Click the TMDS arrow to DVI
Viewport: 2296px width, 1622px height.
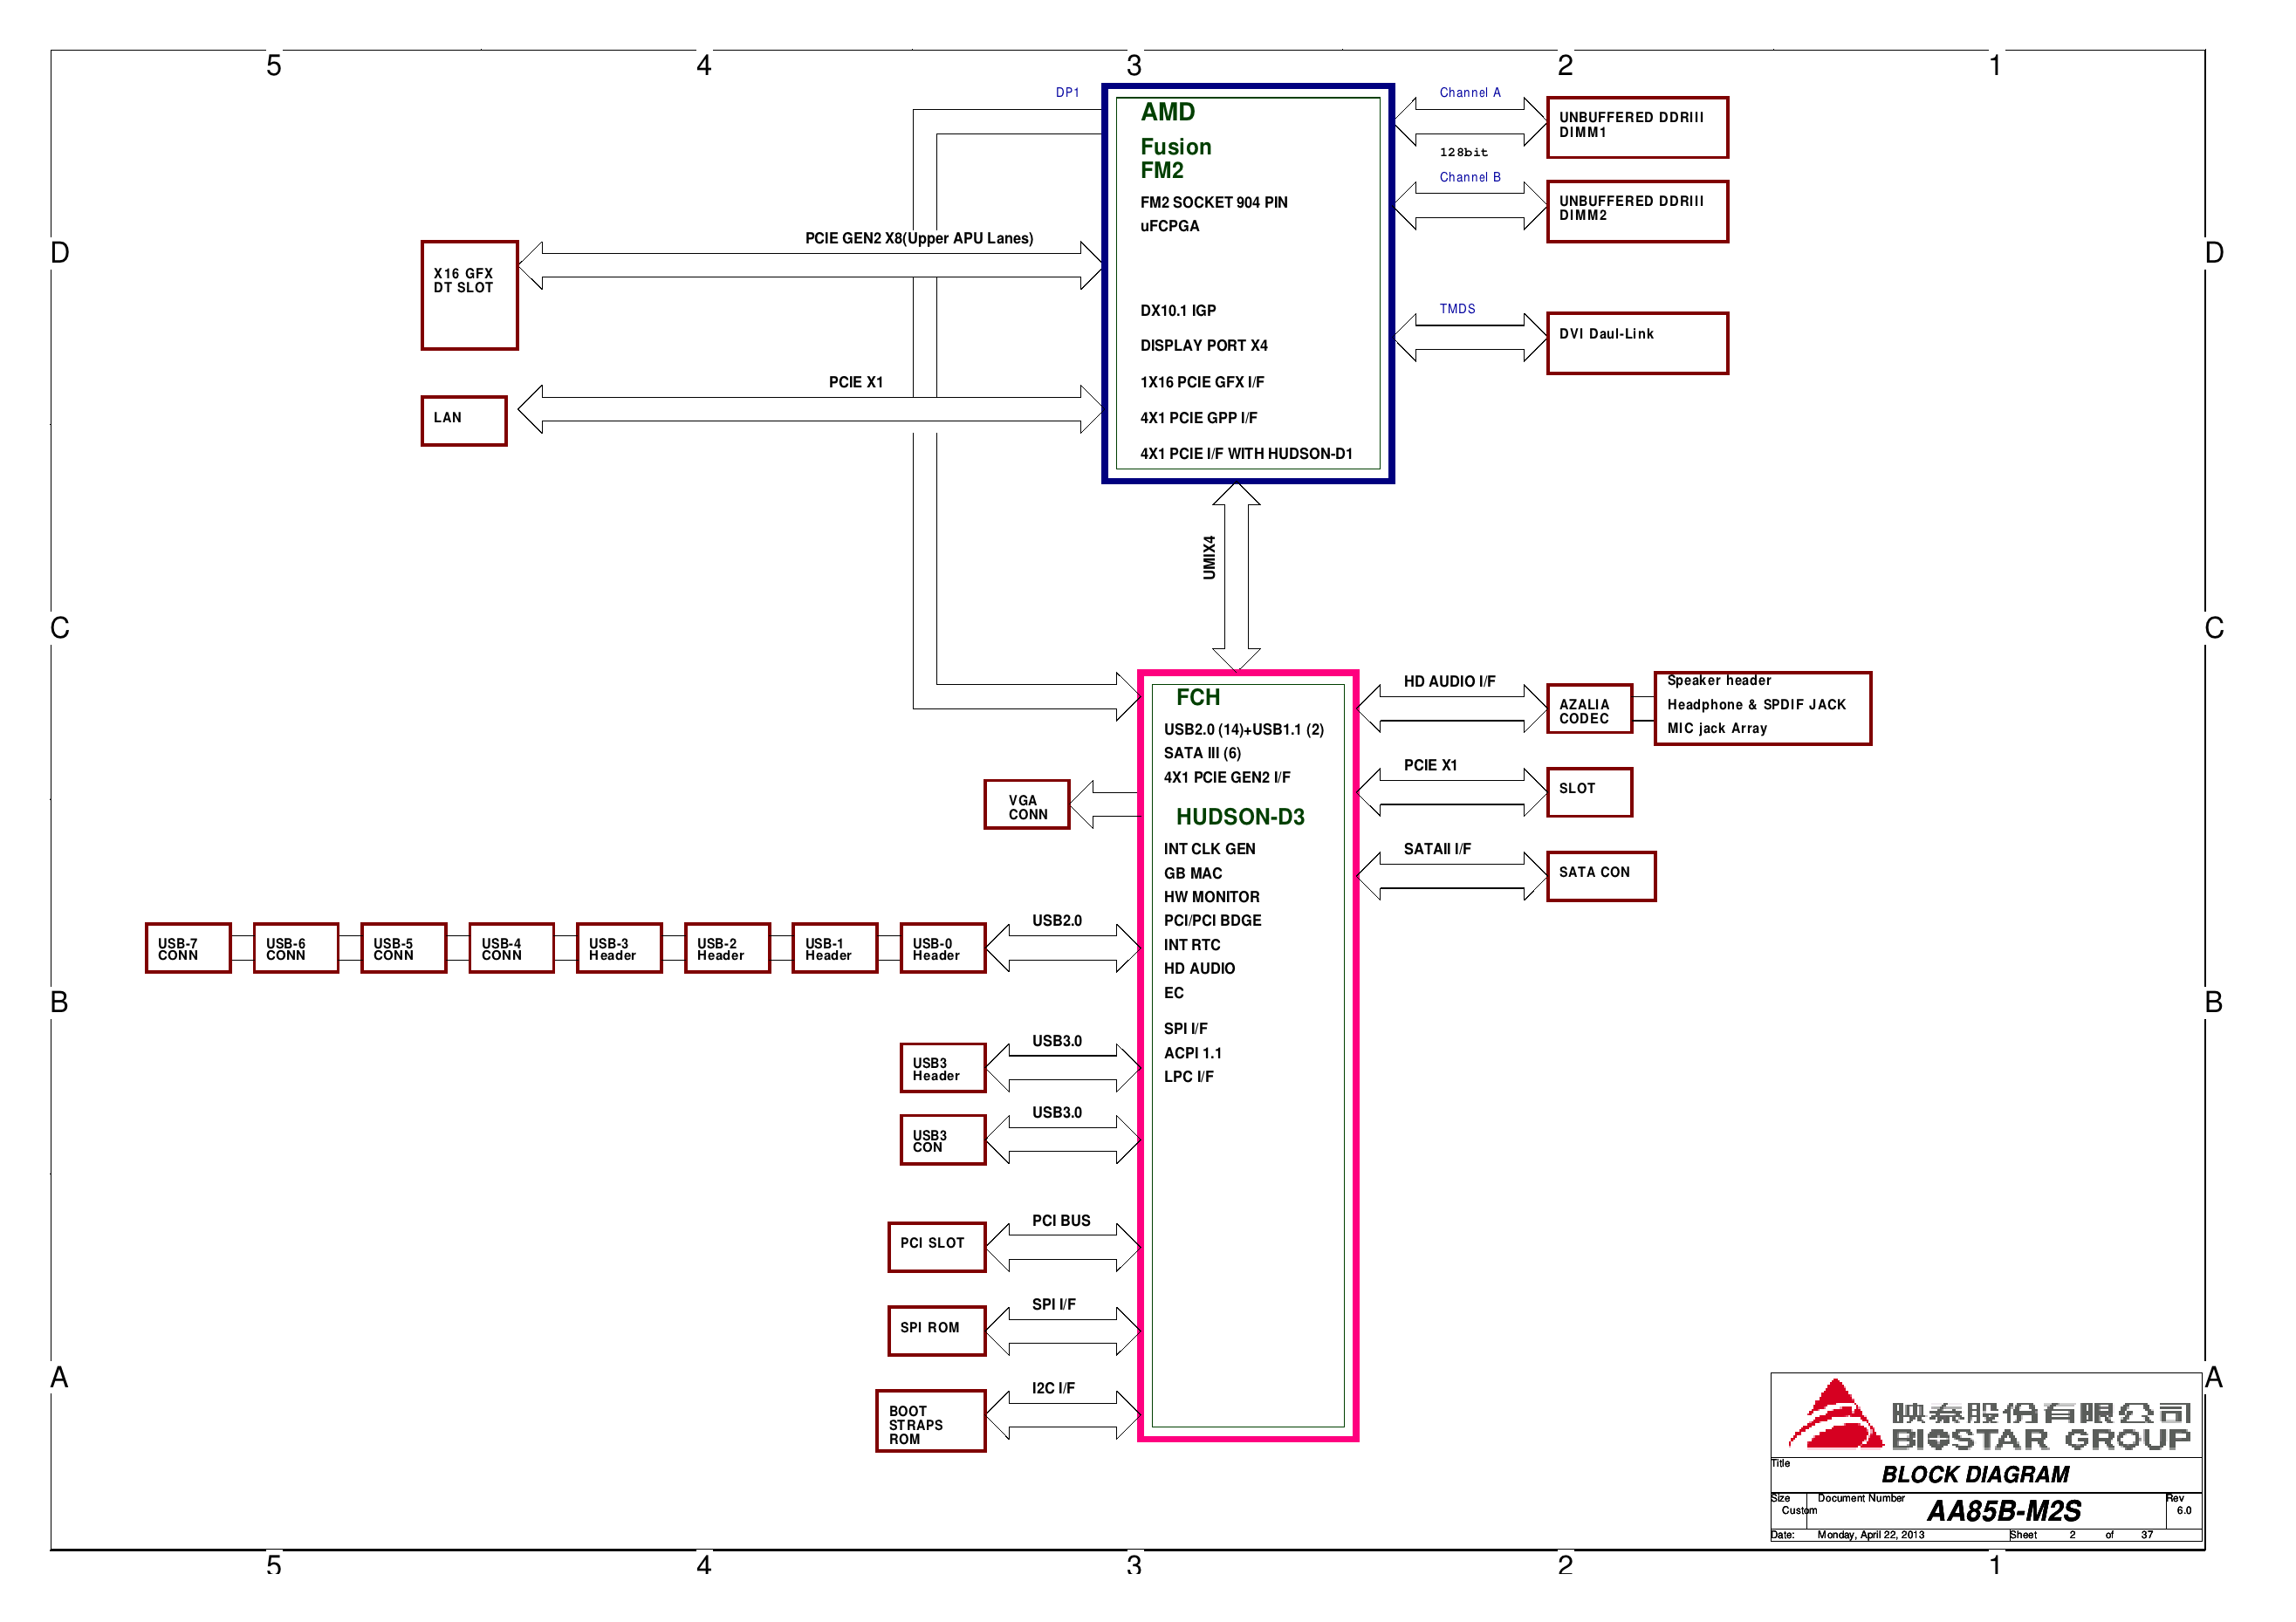pyautogui.click(x=1469, y=337)
